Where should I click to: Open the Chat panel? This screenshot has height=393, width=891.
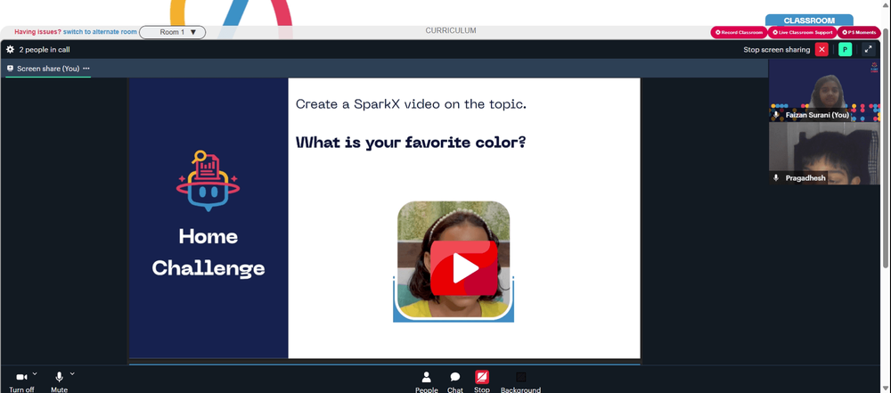point(454,381)
